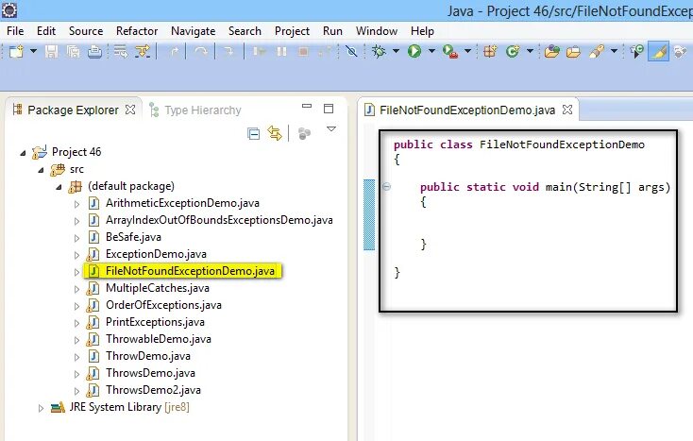The width and height of the screenshot is (693, 441).
Task: Open the Source menu
Action: [x=86, y=31]
